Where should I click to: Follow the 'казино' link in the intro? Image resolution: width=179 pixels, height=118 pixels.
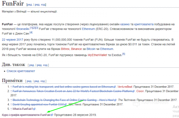point(125,24)
